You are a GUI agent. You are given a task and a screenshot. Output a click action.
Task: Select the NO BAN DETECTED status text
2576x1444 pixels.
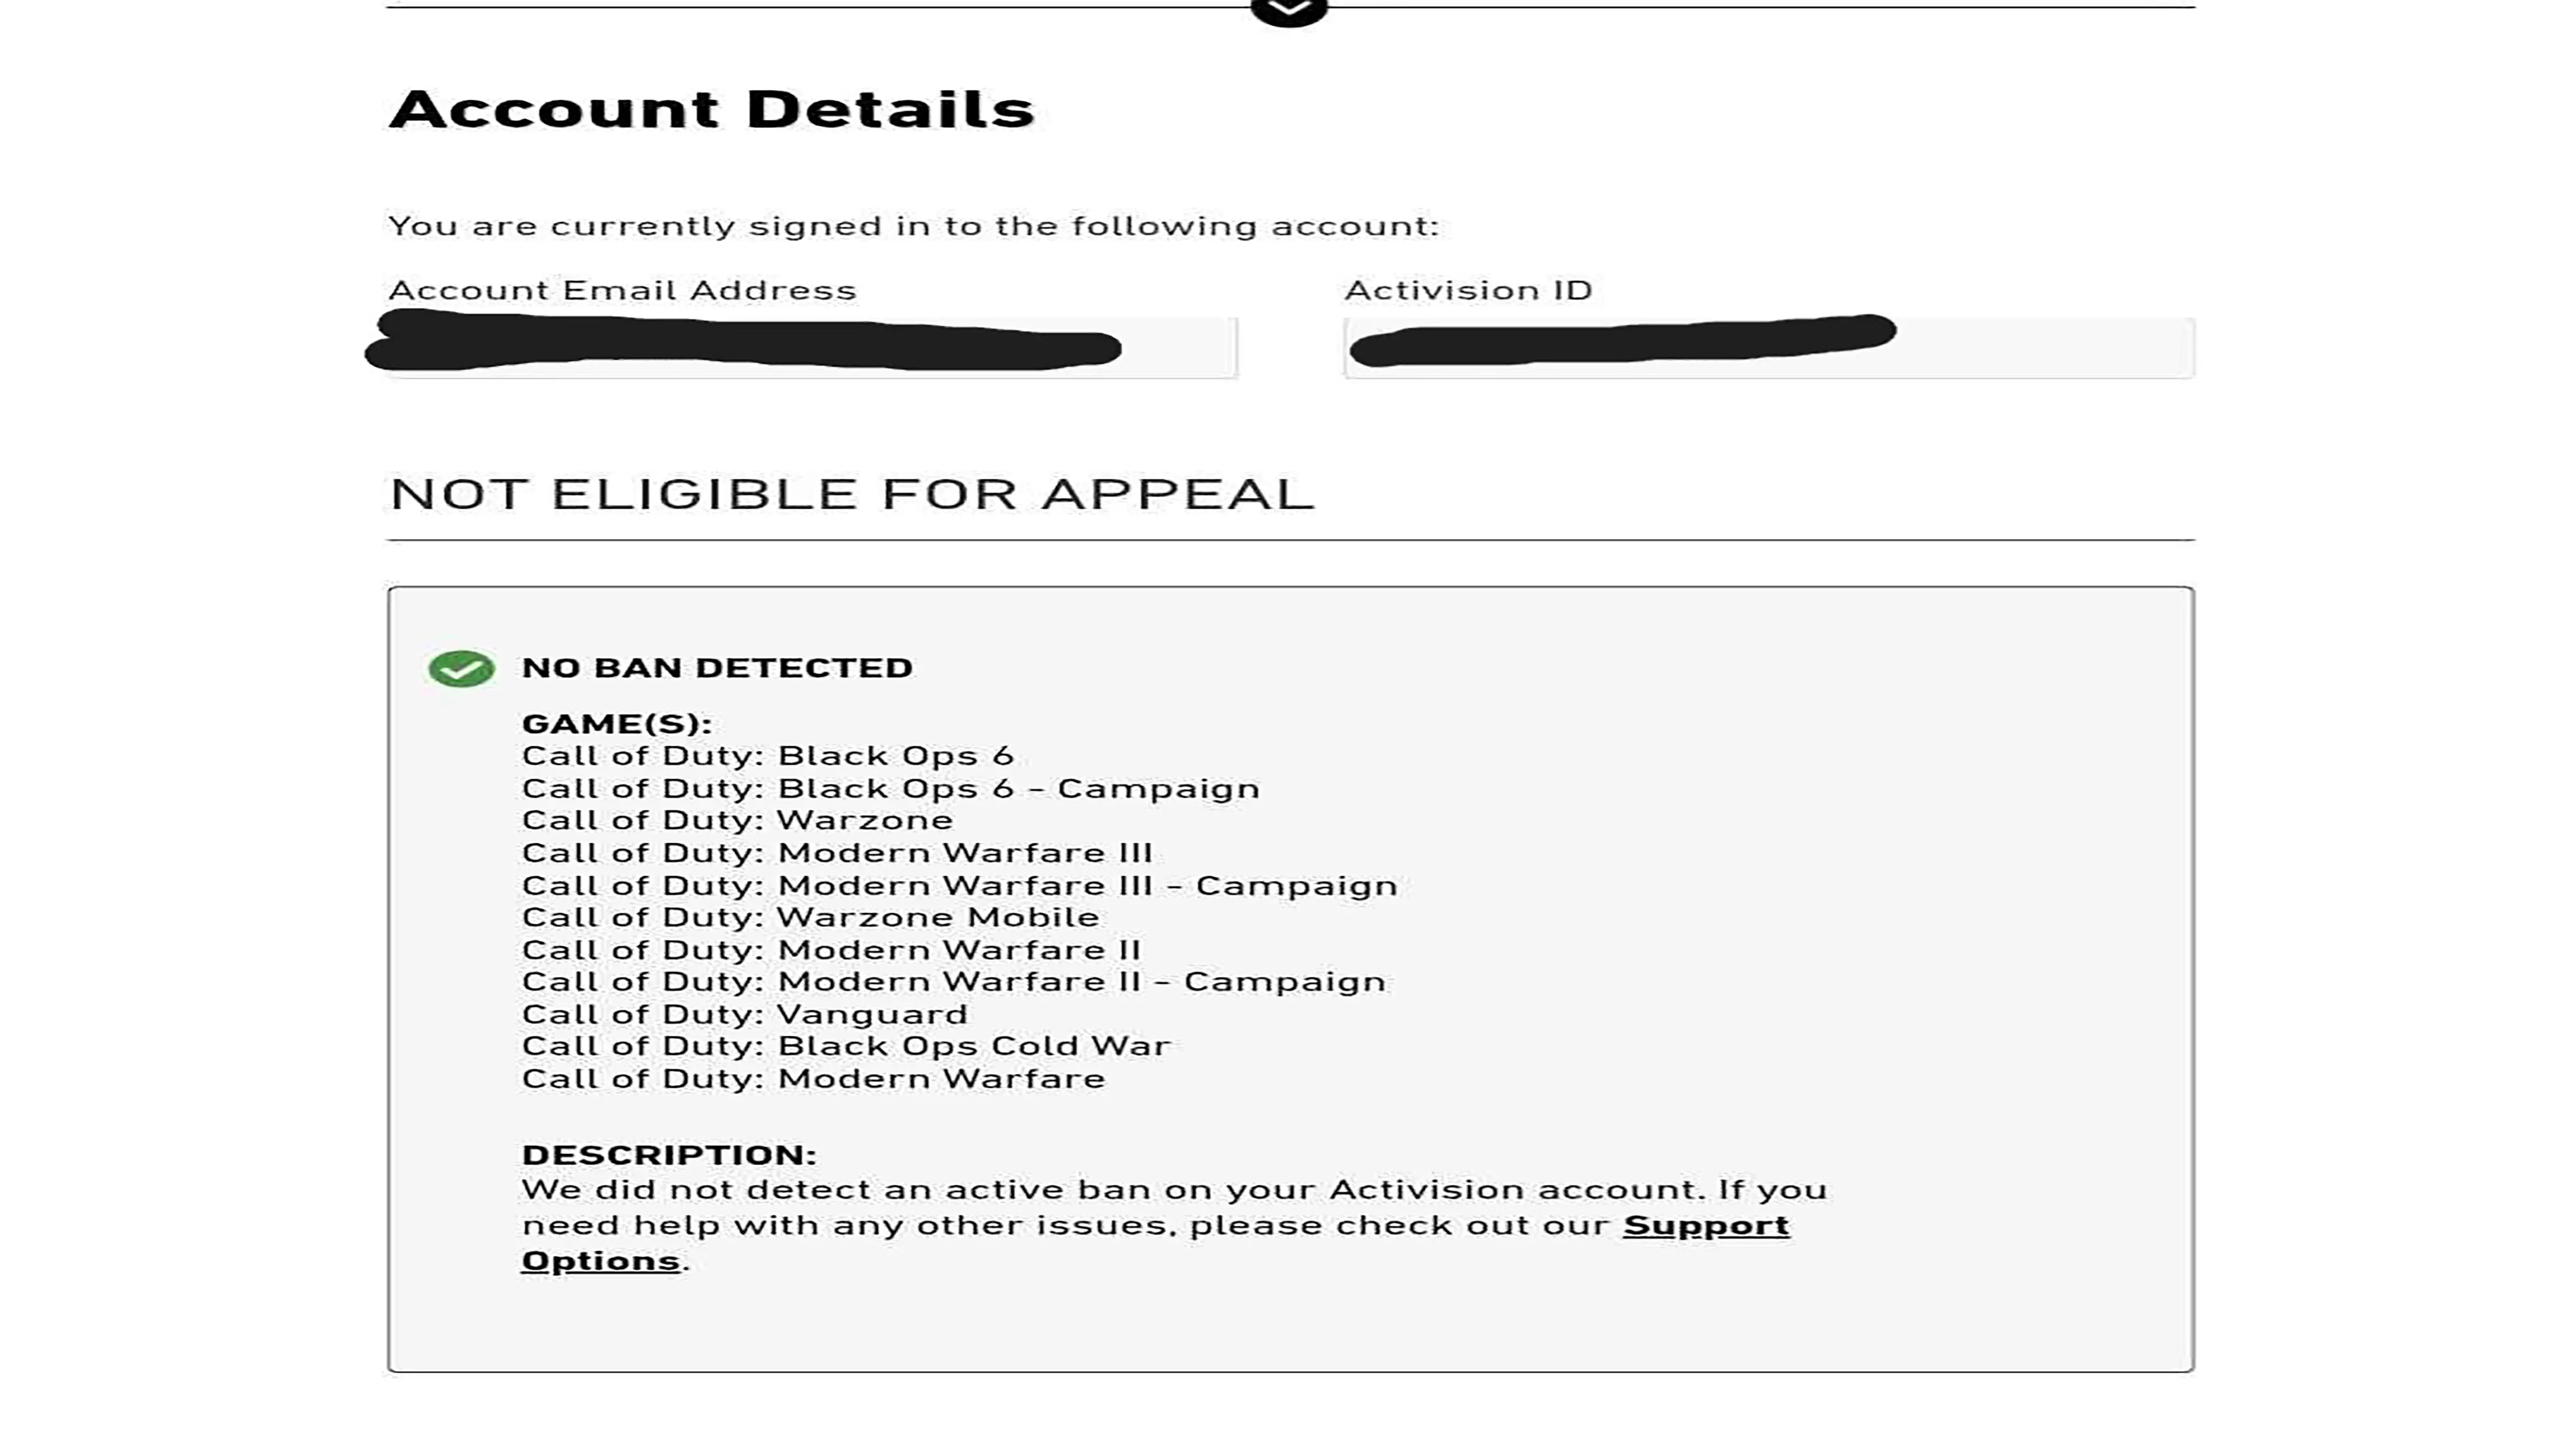(x=717, y=668)
